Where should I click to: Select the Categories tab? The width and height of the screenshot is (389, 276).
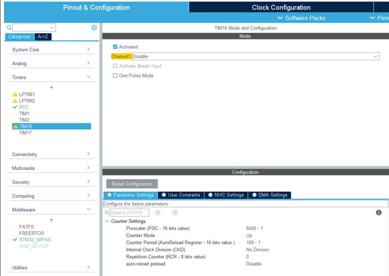(x=20, y=37)
